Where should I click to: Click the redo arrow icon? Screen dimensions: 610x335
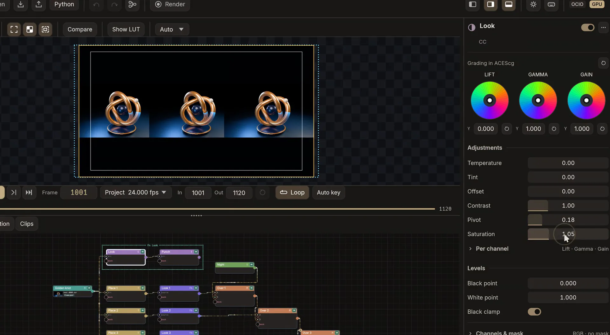pos(114,4)
